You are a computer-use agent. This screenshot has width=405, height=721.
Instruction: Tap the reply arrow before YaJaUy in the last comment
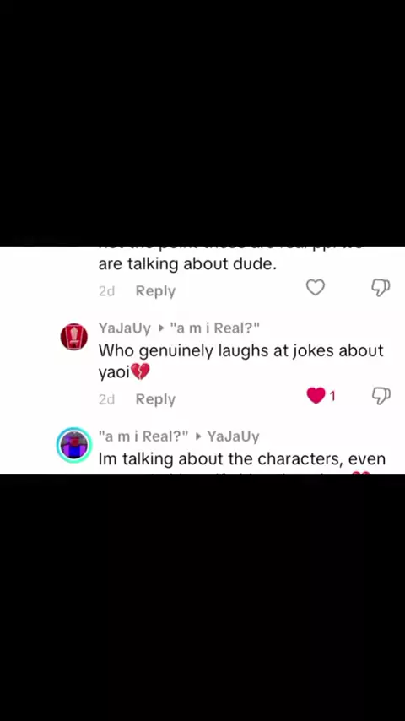[198, 436]
